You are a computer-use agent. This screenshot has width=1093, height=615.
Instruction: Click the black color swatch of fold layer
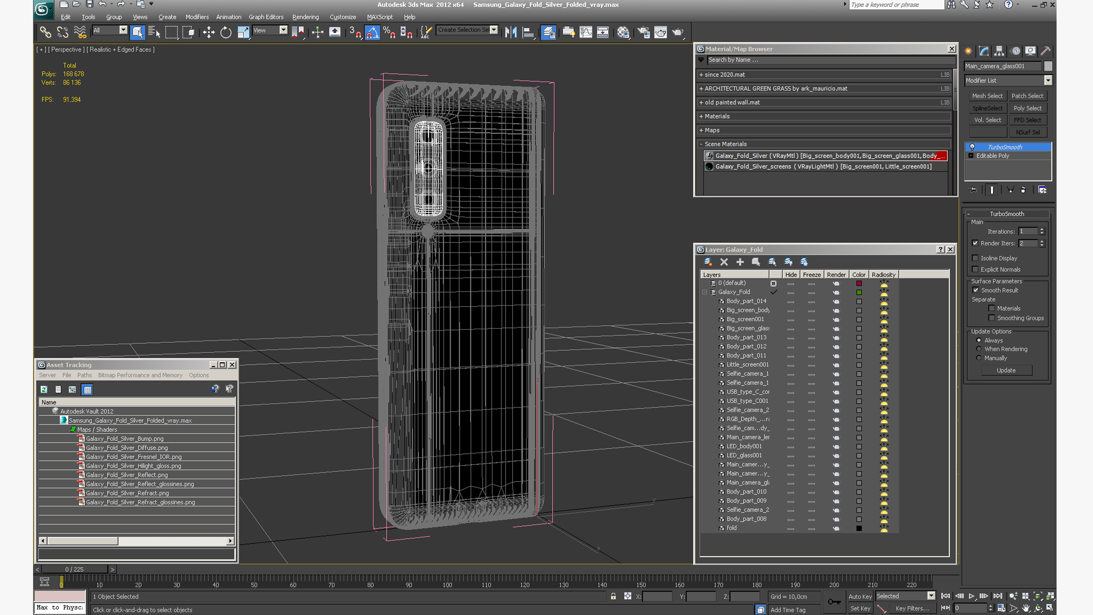[x=859, y=528]
